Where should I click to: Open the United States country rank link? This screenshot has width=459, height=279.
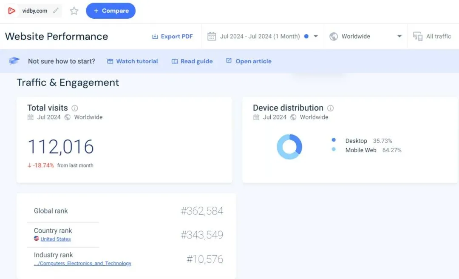(x=56, y=239)
